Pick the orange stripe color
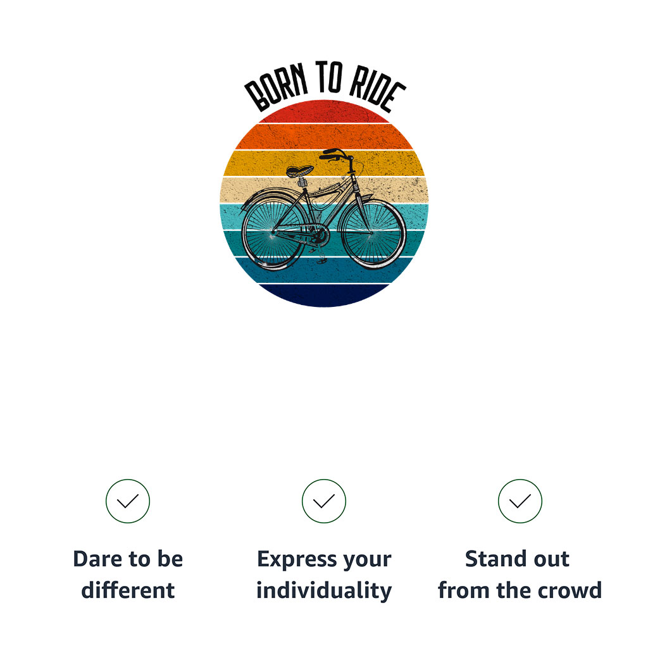Image resolution: width=648 pixels, height=648 pixels. (324, 137)
